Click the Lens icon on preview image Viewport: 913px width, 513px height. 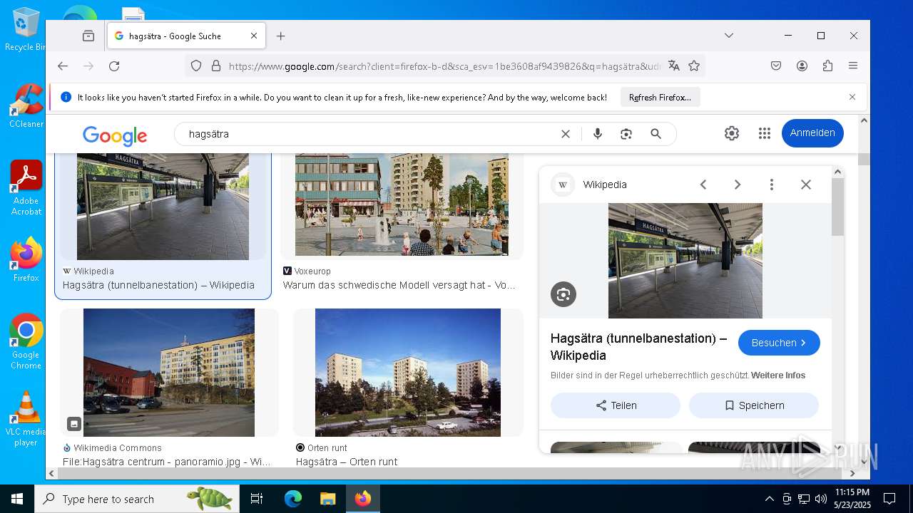point(563,294)
